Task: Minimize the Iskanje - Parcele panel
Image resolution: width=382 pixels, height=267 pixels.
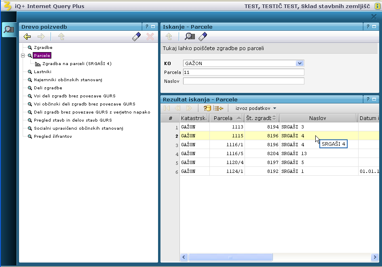Action: [374, 27]
